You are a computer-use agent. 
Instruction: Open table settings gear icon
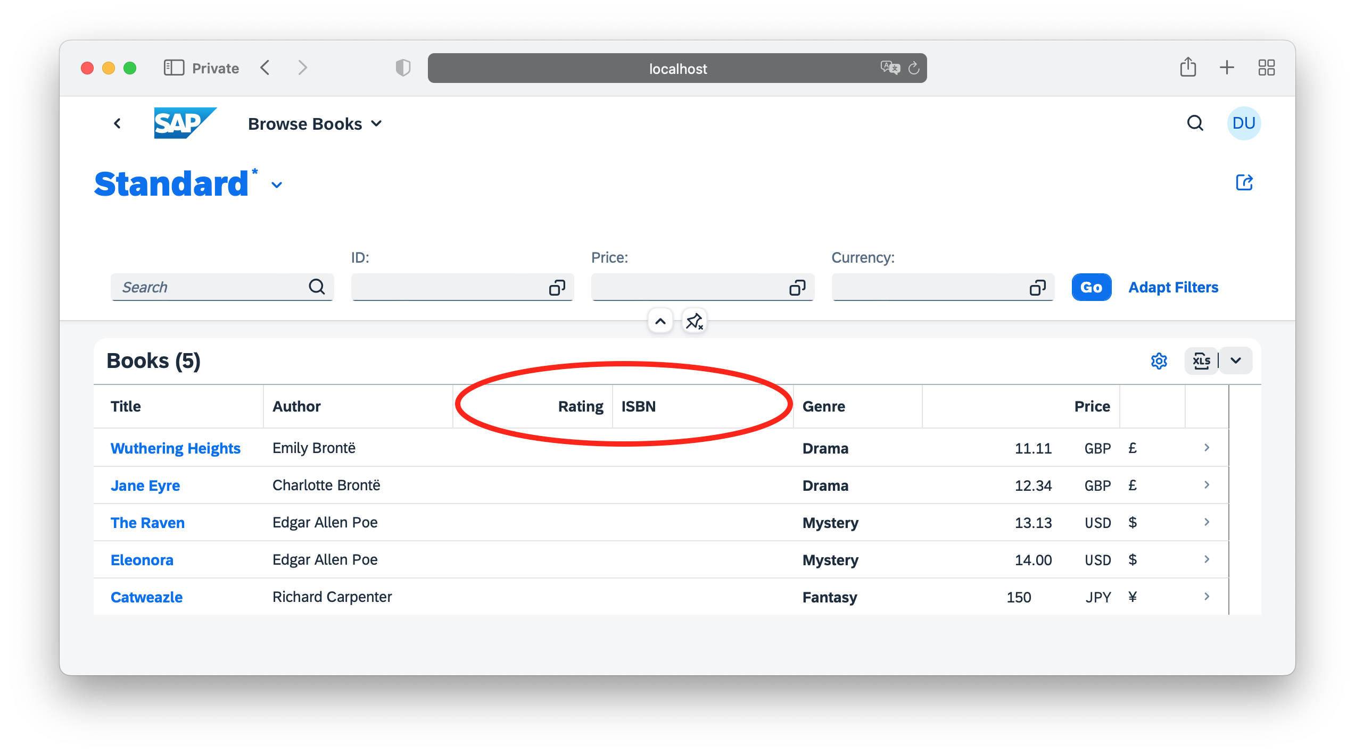pyautogui.click(x=1159, y=361)
